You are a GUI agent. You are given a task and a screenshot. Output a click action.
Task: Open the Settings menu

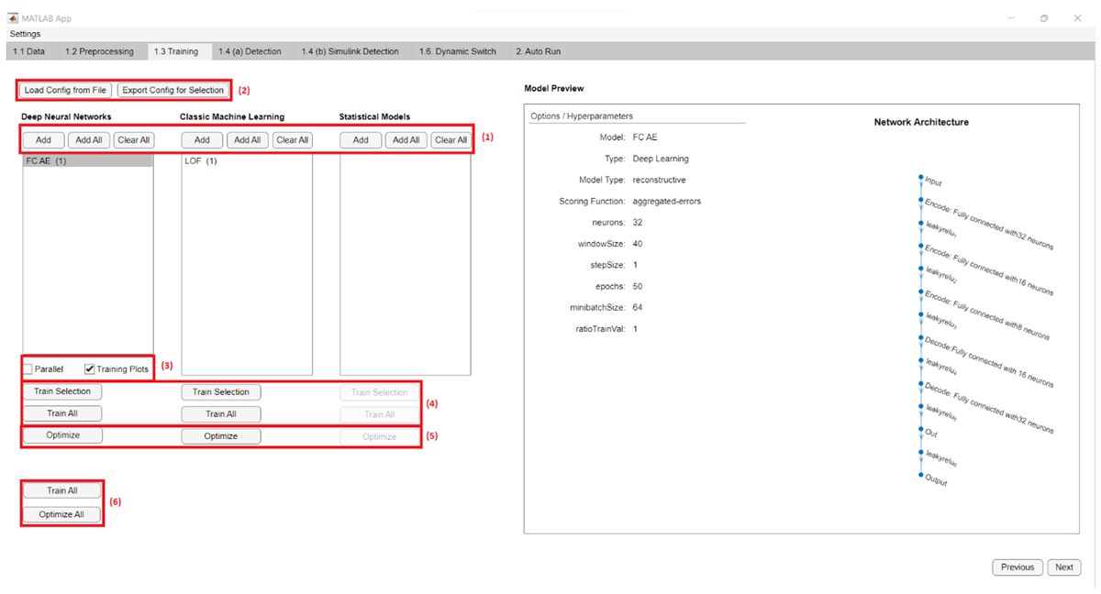coord(25,33)
